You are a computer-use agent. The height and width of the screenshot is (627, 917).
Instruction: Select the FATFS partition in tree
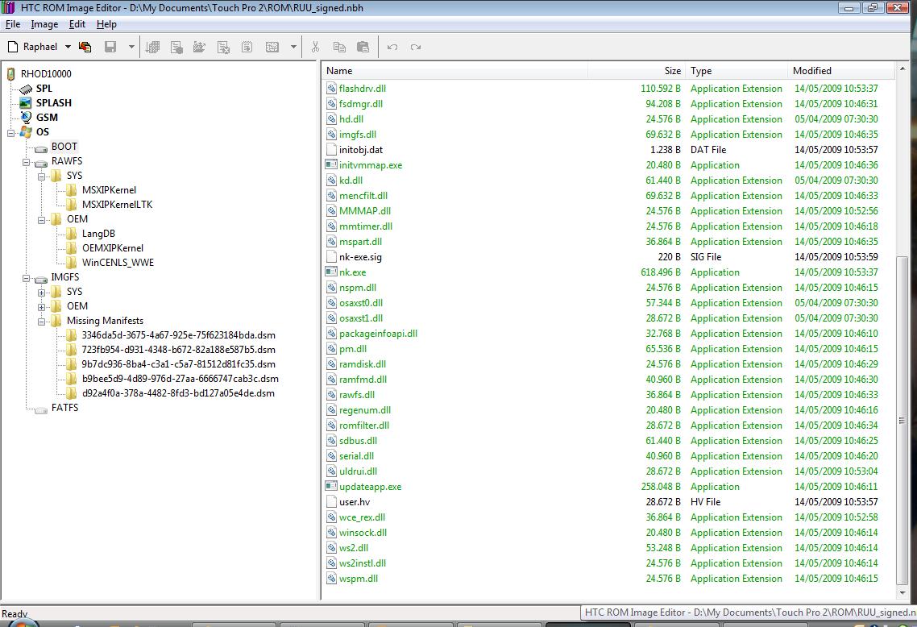point(64,408)
